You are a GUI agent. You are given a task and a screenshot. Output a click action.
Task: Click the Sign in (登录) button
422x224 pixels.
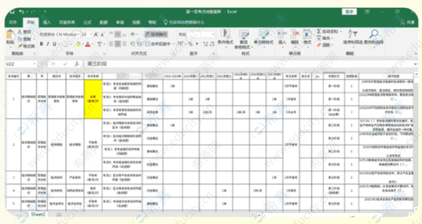click(349, 12)
